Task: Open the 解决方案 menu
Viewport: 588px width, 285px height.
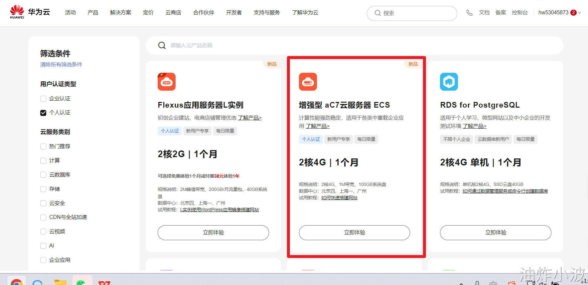Action: click(121, 13)
